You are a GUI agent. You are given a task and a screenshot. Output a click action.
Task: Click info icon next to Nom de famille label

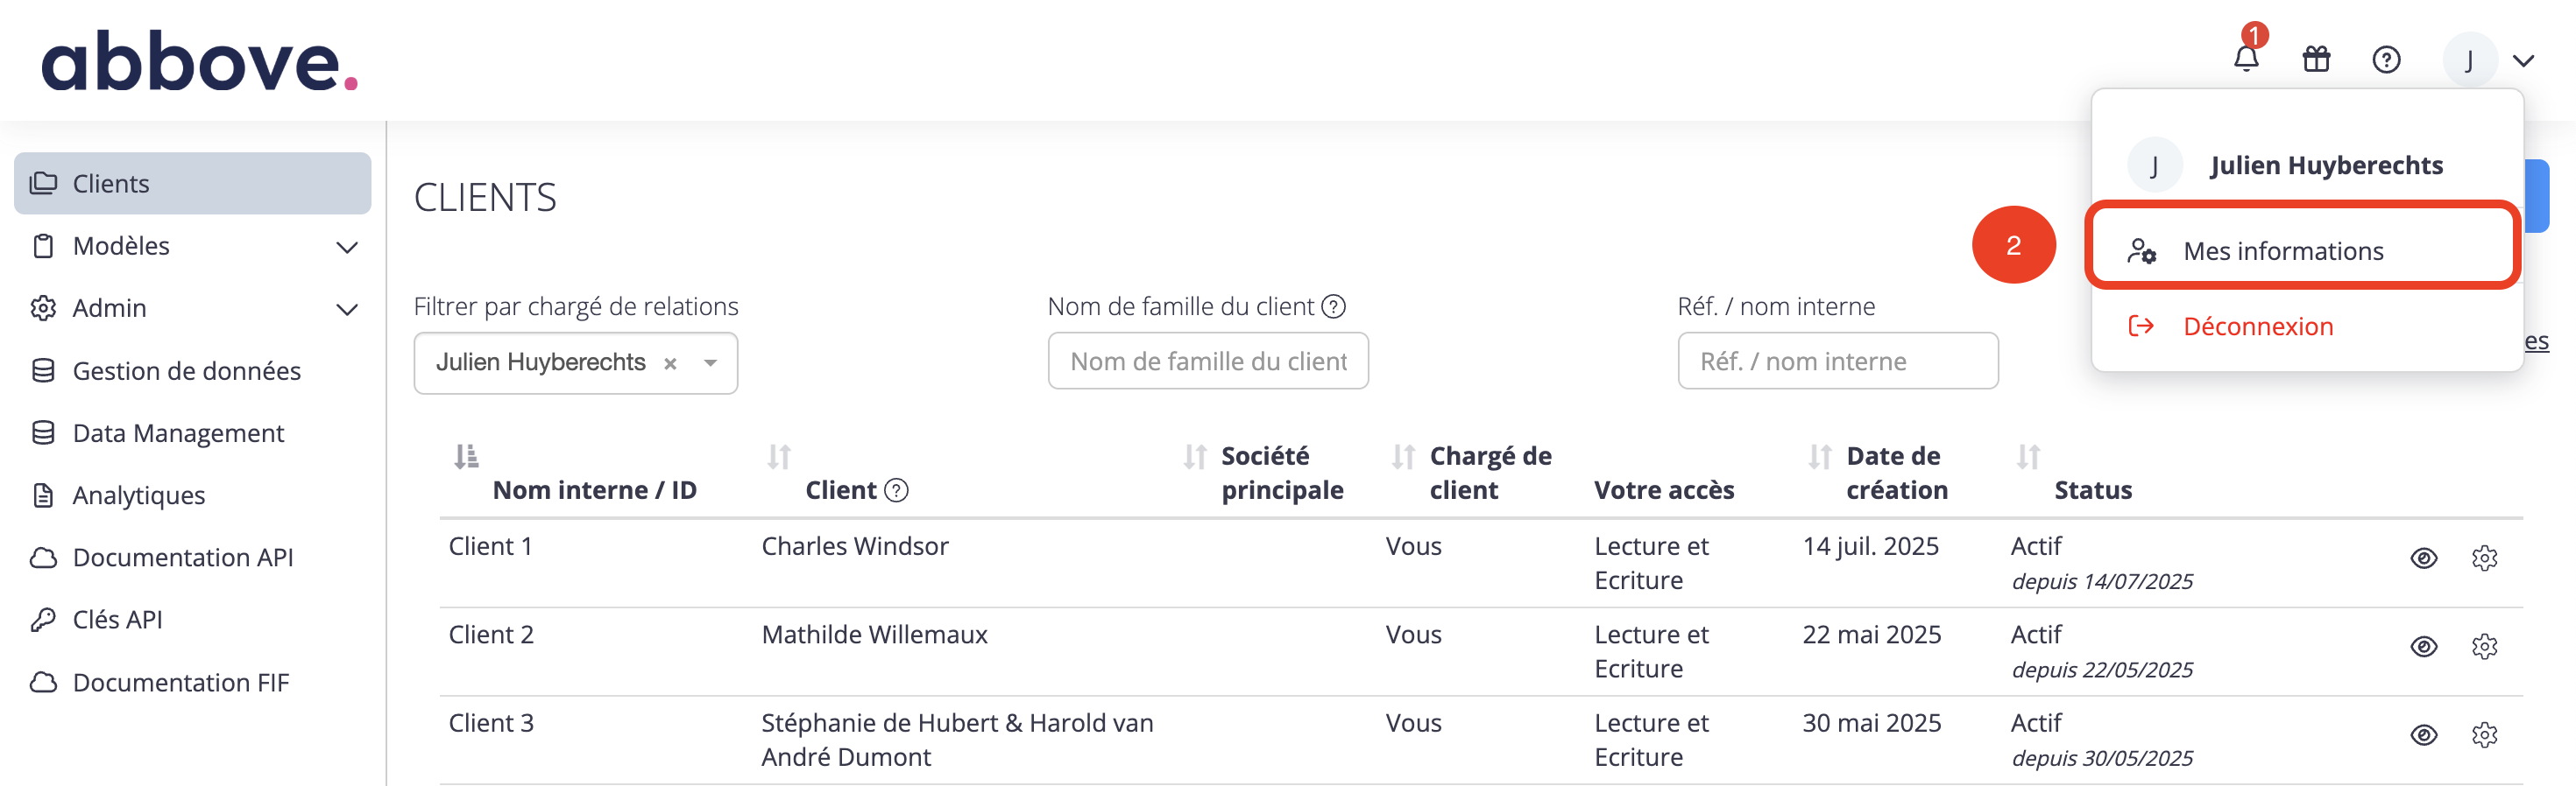coord(1333,306)
